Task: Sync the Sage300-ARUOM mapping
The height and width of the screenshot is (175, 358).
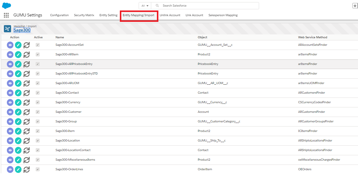Action: pos(27,83)
